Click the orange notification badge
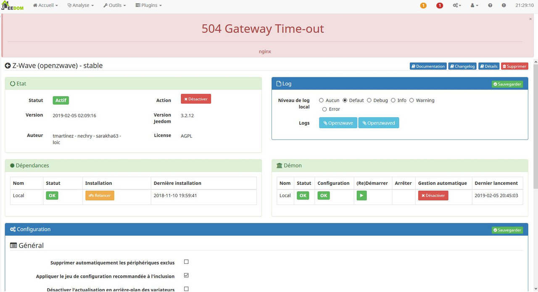This screenshot has height=292, width=538. click(423, 5)
